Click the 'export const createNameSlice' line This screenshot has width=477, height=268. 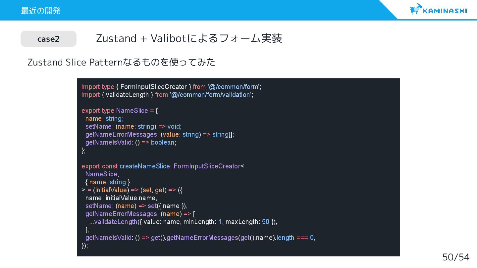click(163, 166)
